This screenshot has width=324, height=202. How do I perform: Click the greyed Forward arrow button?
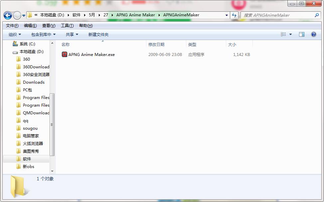click(x=17, y=15)
